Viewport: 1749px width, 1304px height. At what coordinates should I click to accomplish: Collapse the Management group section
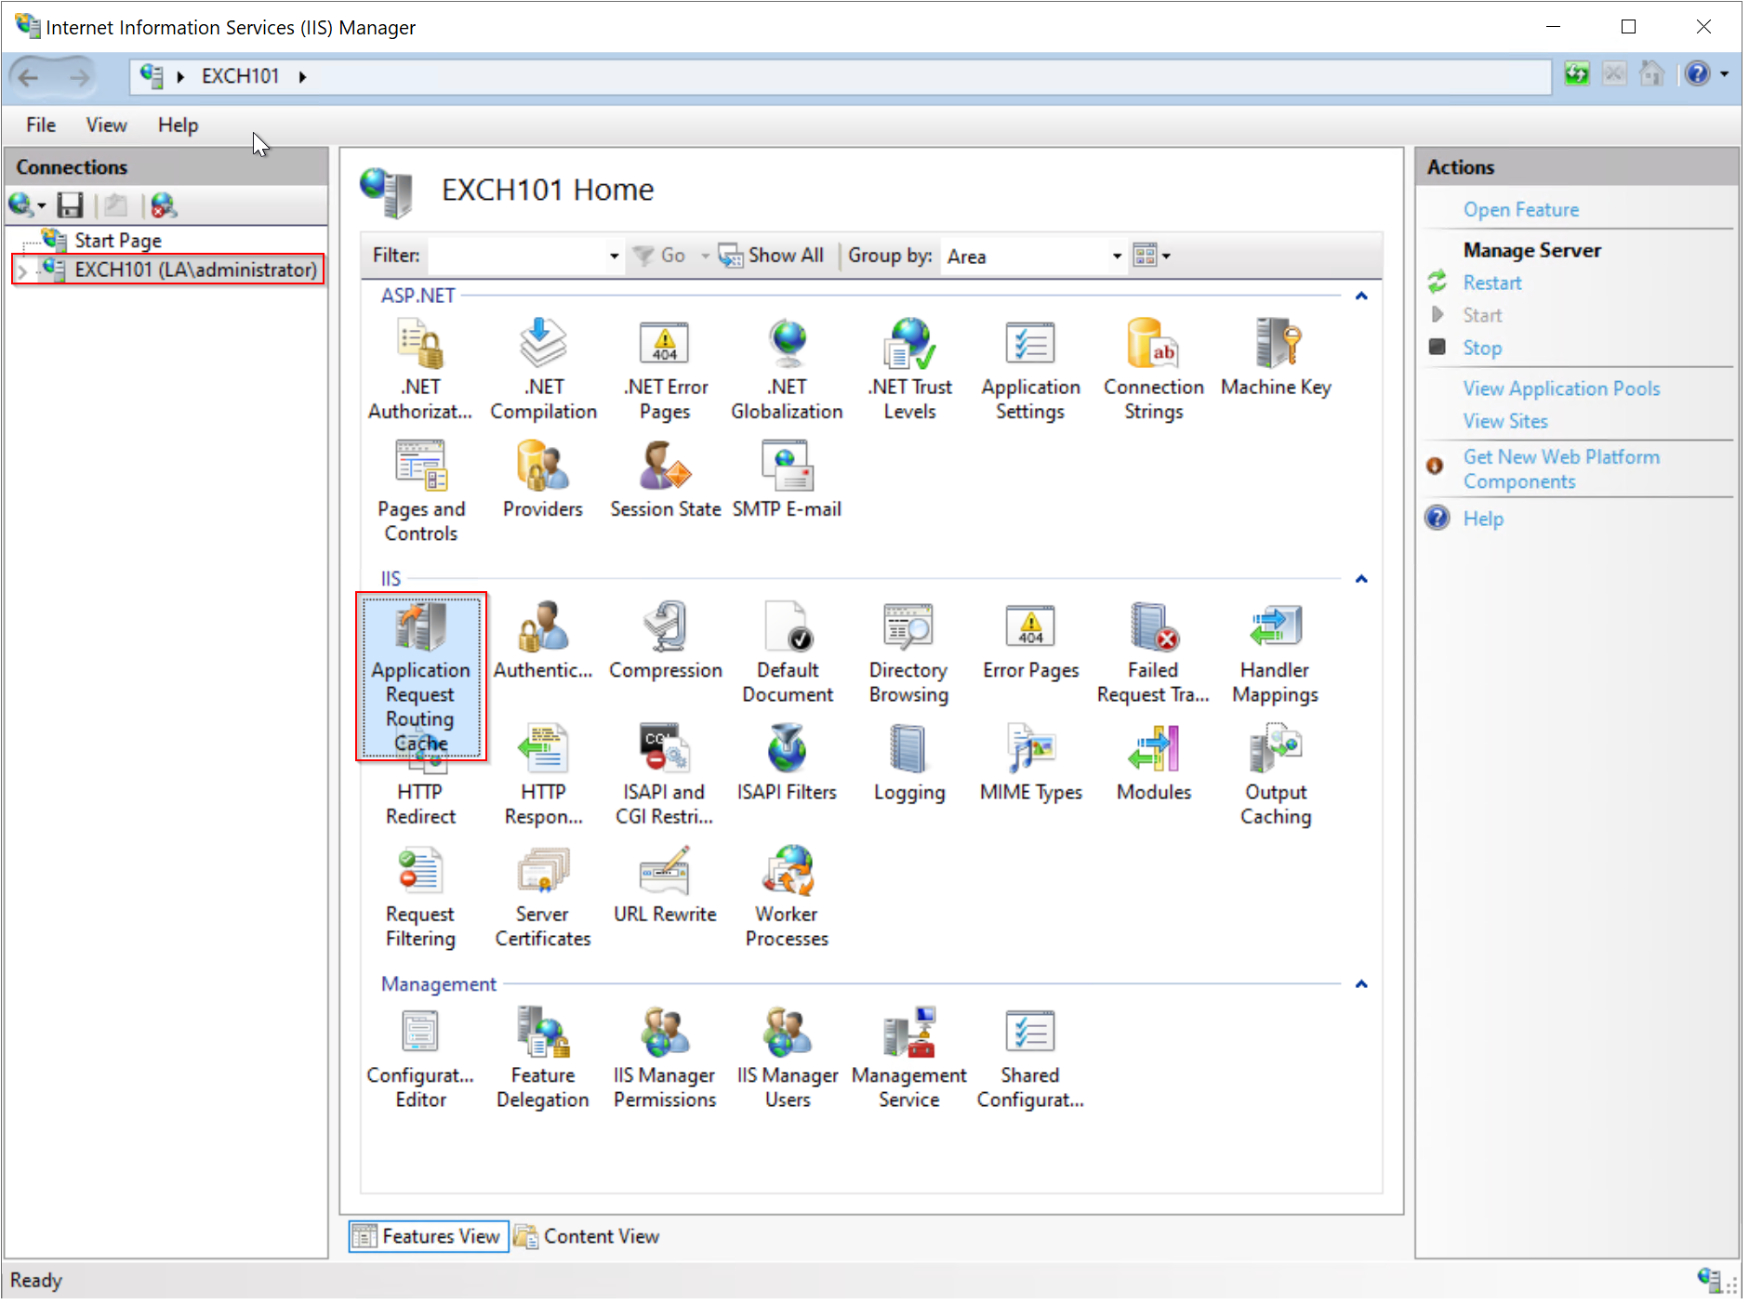click(x=1360, y=984)
